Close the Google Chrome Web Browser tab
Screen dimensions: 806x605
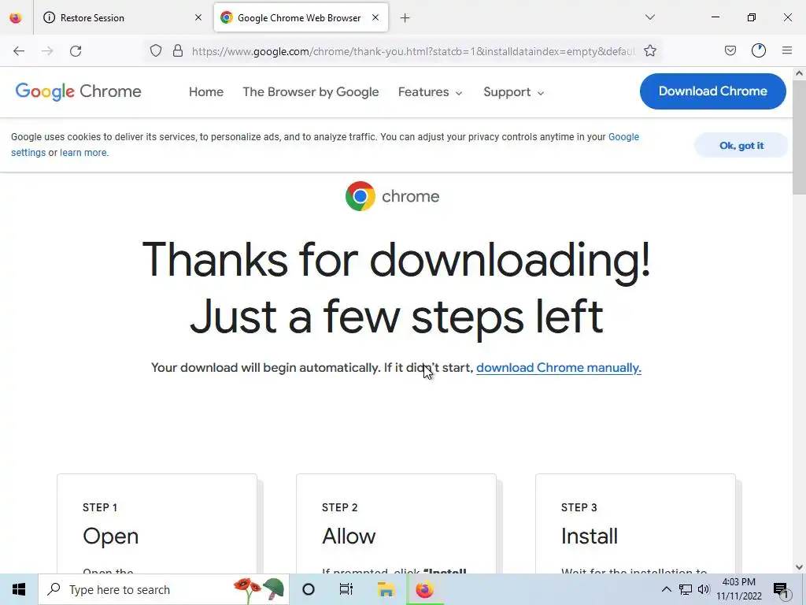pyautogui.click(x=375, y=18)
